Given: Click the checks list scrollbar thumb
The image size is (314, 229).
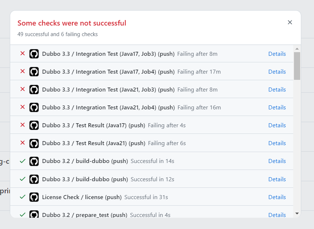Looking at the screenshot, I should 297,66.
